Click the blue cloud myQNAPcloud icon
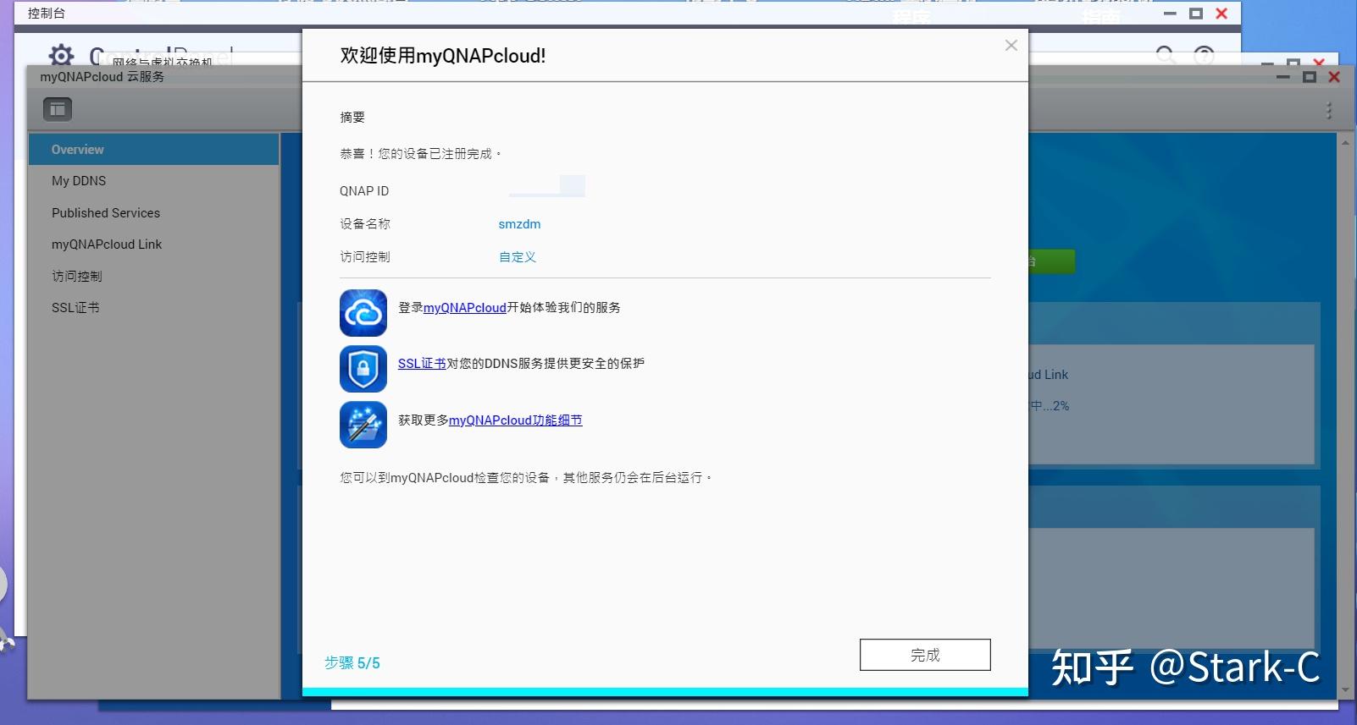The width and height of the screenshot is (1357, 725). click(x=363, y=313)
